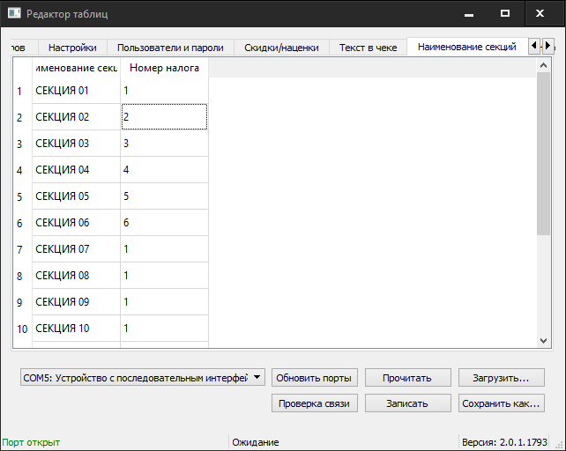The width and height of the screenshot is (566, 451).
Task: Click the Порт открыт status text
Action: click(31, 442)
